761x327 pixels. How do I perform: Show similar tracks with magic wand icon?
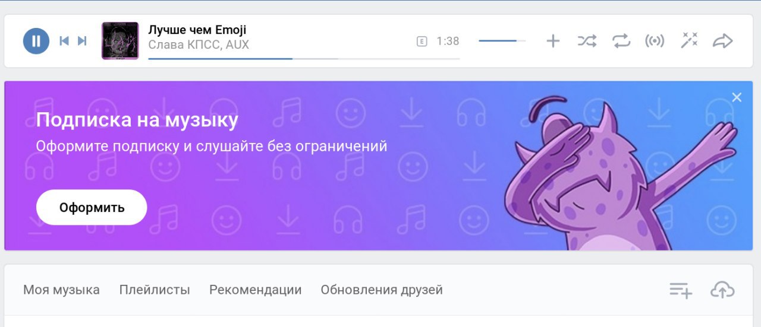(x=689, y=40)
